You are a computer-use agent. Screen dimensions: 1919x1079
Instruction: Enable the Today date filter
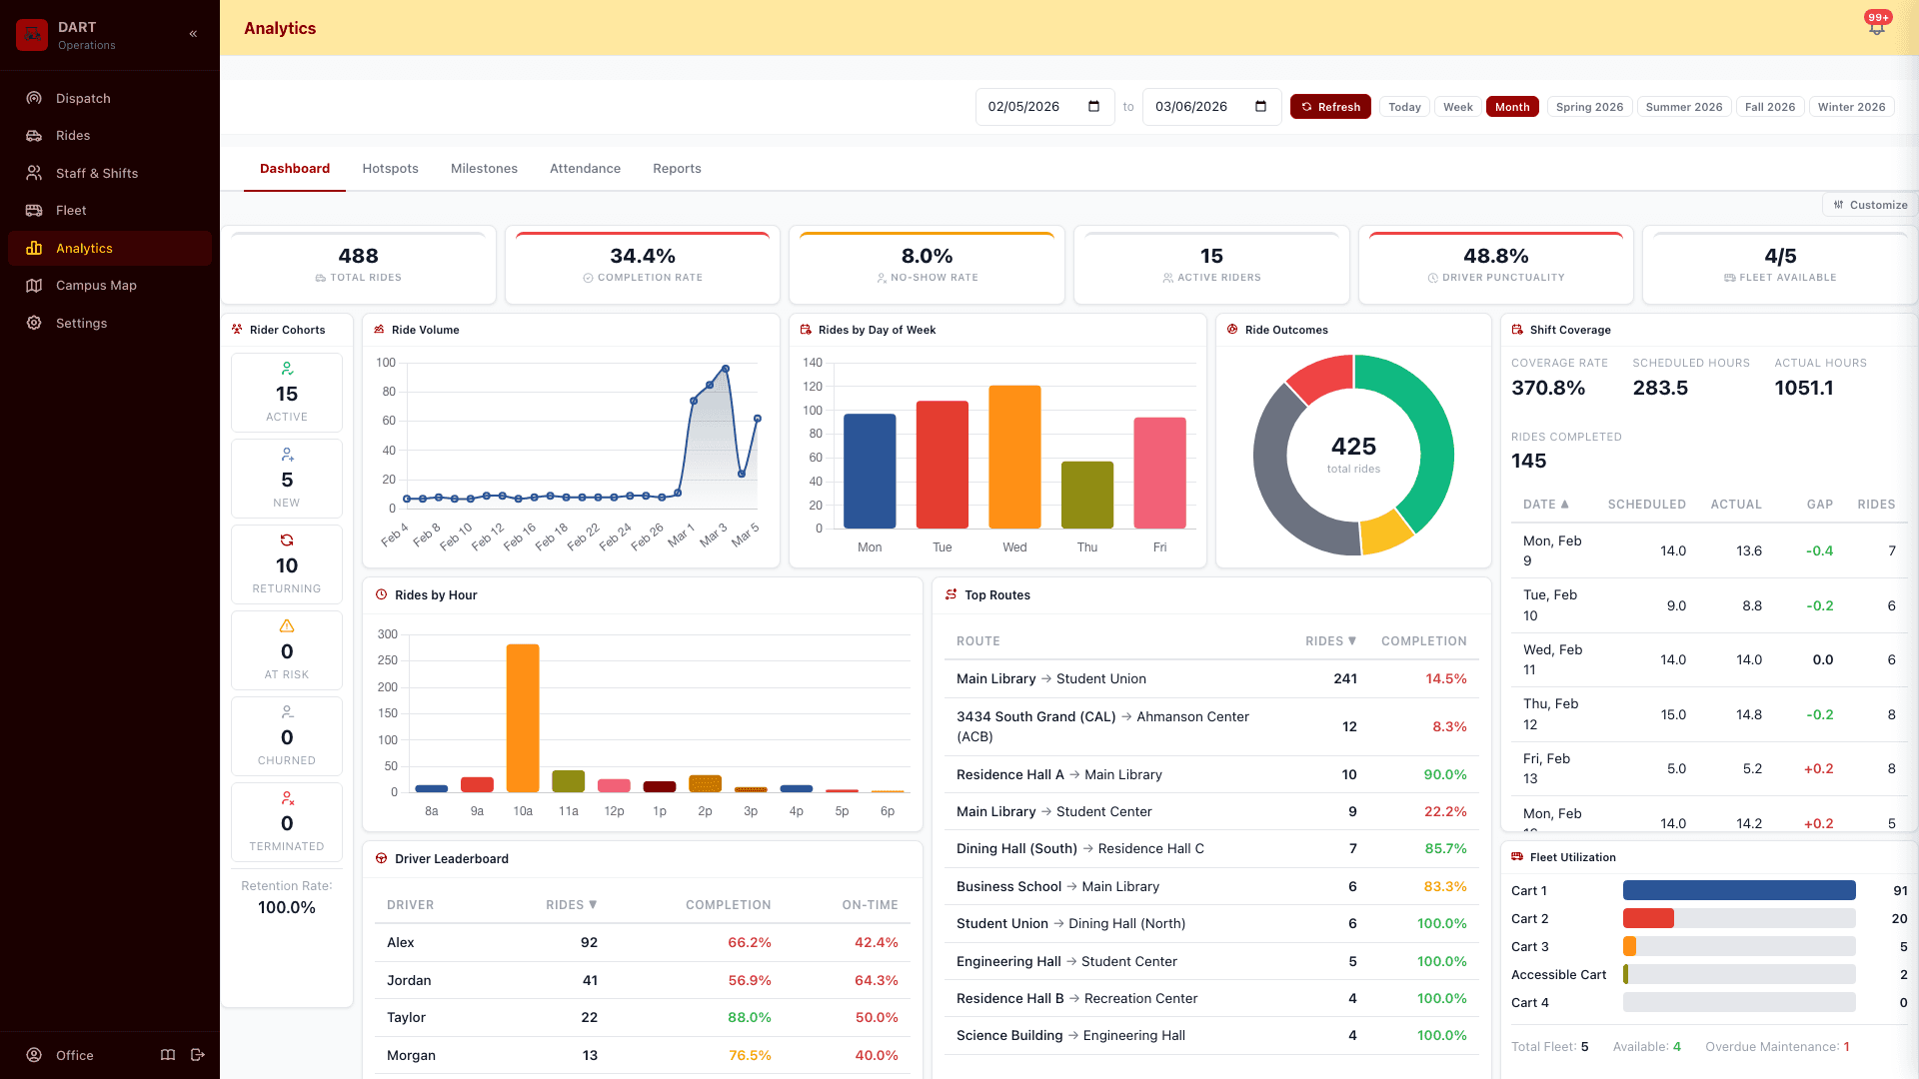point(1403,106)
